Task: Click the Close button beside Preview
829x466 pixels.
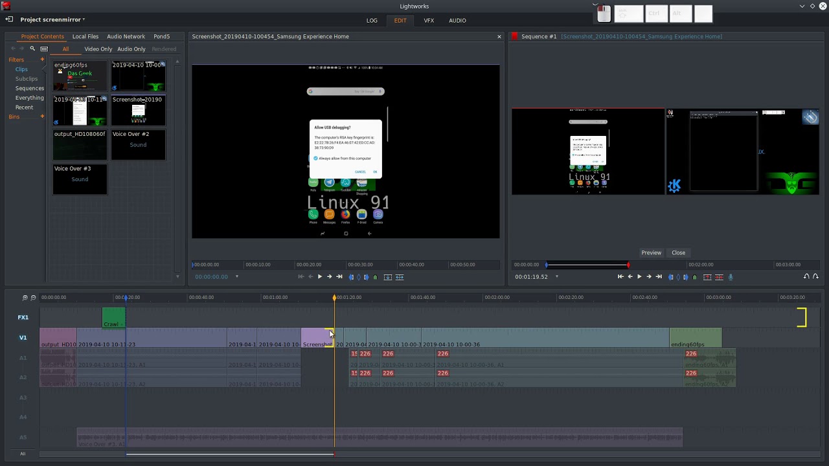Action: point(678,252)
